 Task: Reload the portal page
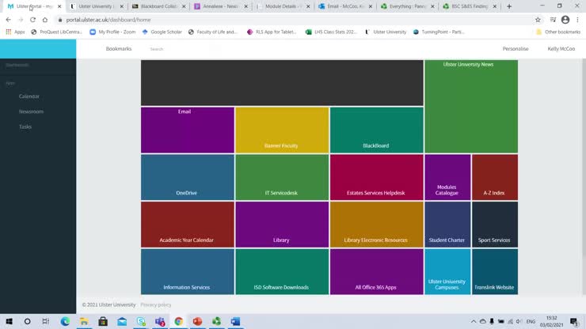coord(33,20)
